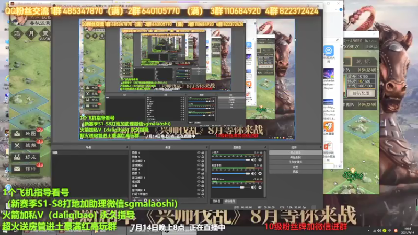
Task: Toggle visibility of 图像 4 source
Action: [199, 169]
